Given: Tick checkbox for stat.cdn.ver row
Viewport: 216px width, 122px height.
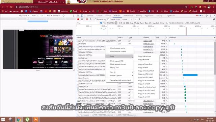Looking at the screenshot, I should point(78,58).
